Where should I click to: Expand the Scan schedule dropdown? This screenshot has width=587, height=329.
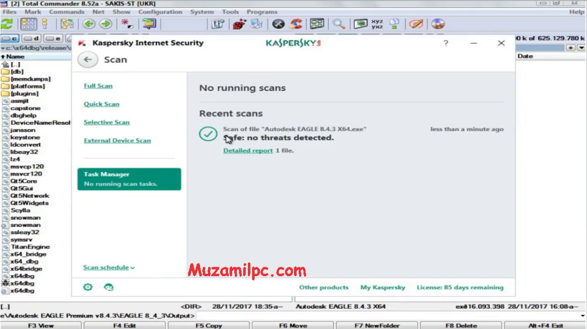click(x=109, y=267)
